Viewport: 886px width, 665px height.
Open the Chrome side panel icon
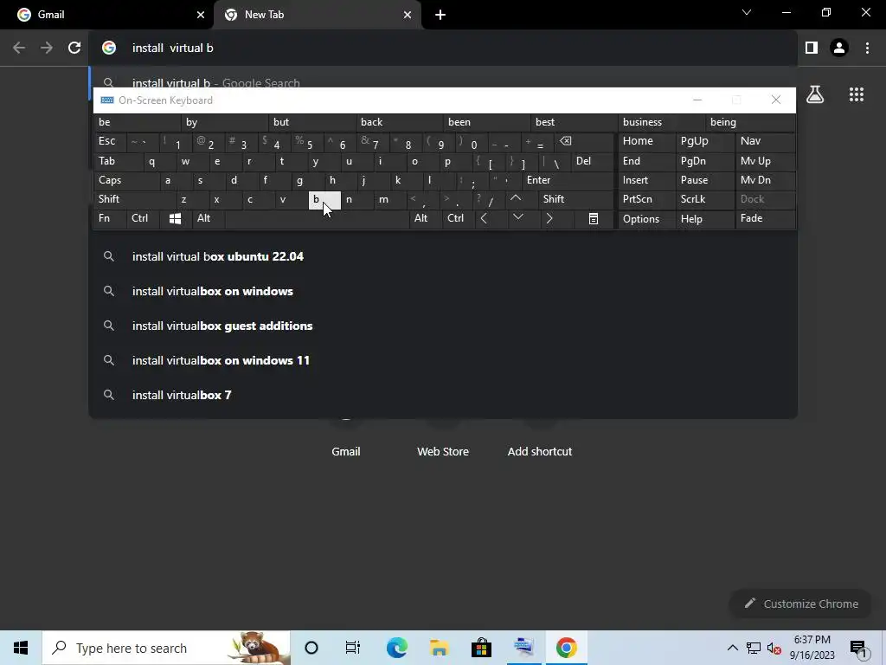pos(812,48)
